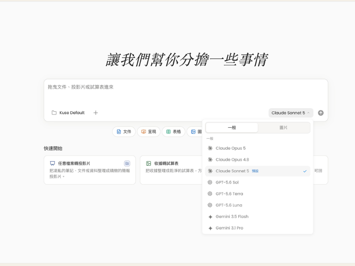Select Claude Opus 5 model
Viewport: 355px width, 266px height.
[x=257, y=148]
